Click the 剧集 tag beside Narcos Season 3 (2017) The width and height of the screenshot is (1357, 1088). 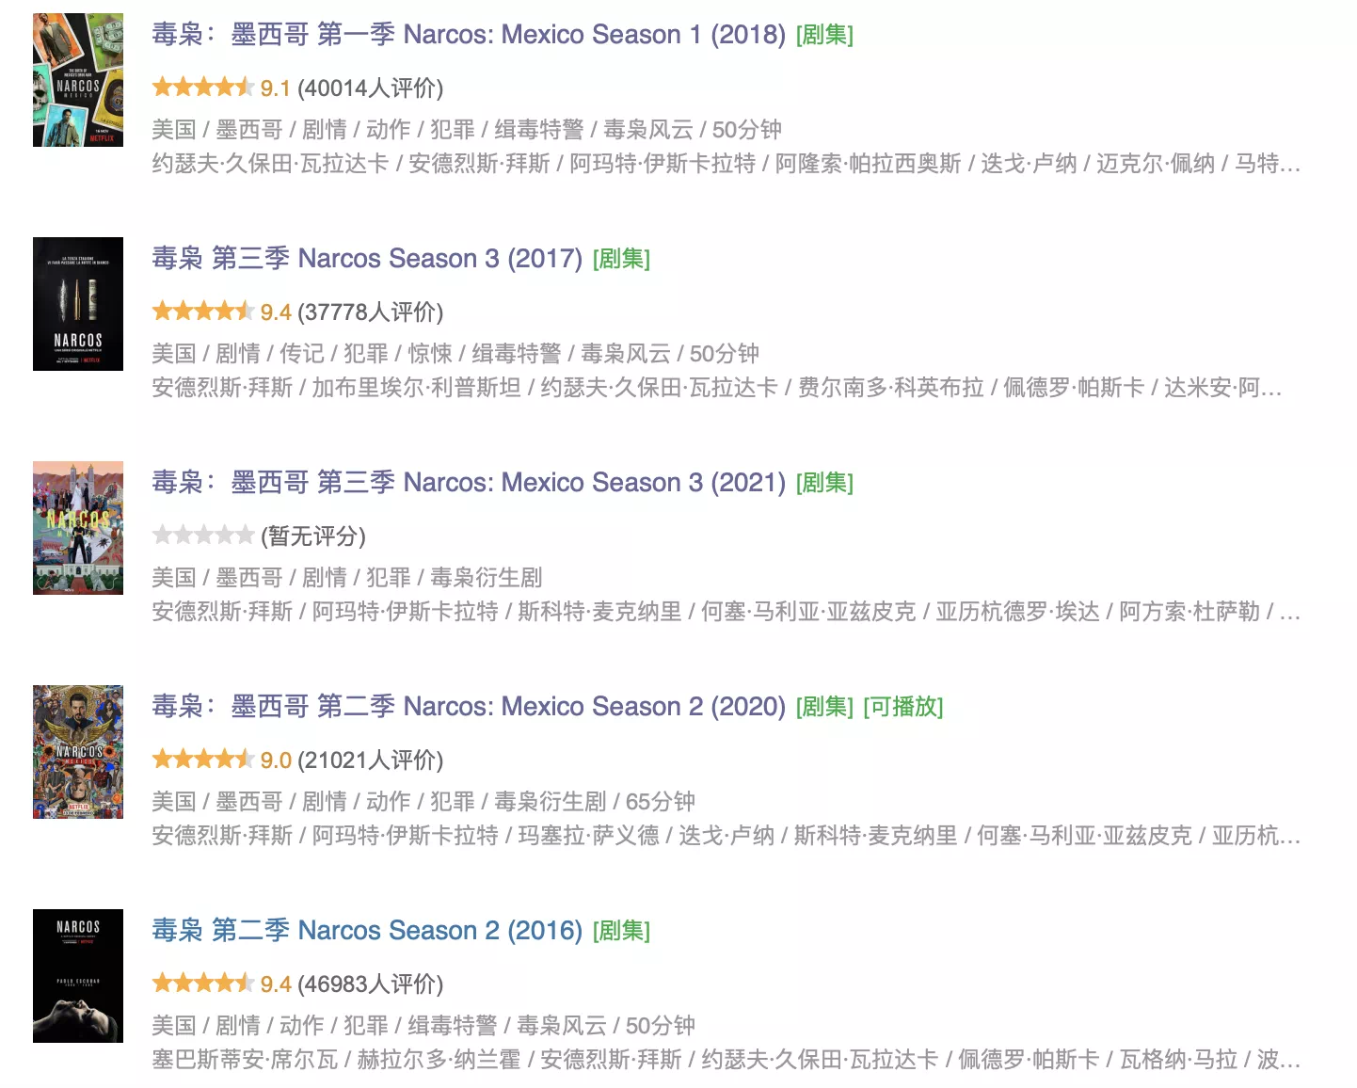tap(621, 259)
